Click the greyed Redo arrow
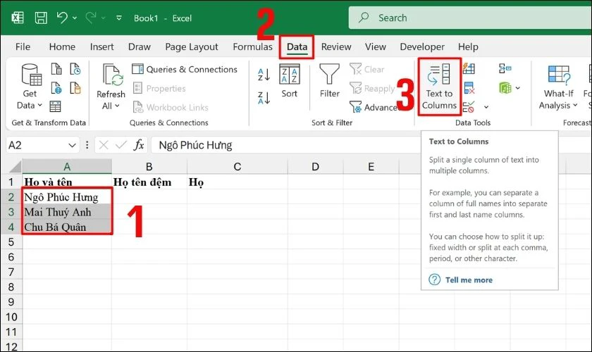 click(91, 18)
